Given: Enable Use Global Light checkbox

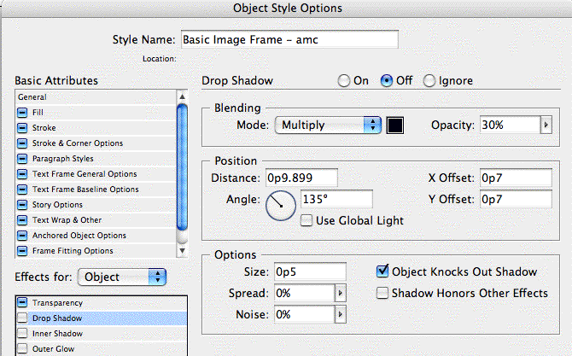Looking at the screenshot, I should (306, 220).
